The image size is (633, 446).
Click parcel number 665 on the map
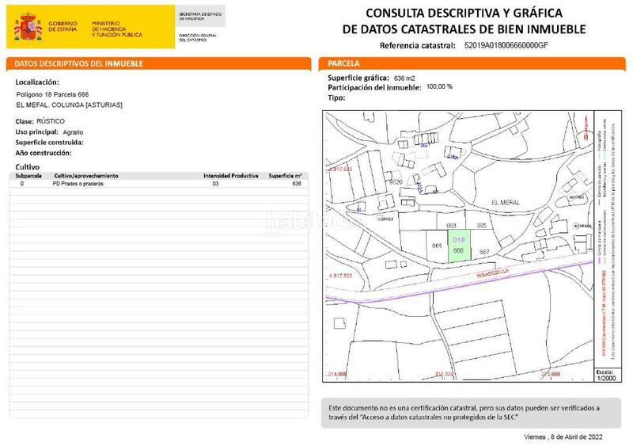click(x=437, y=246)
